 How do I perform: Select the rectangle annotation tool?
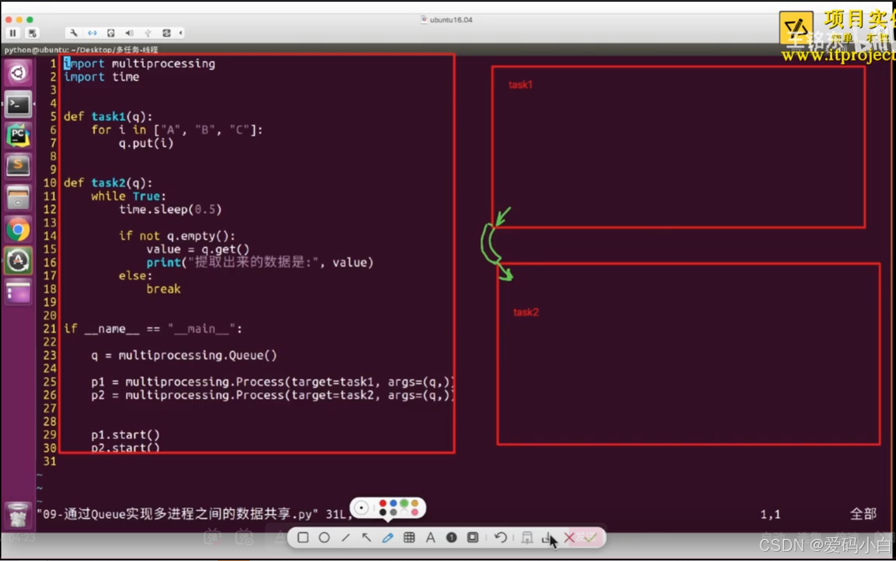303,537
